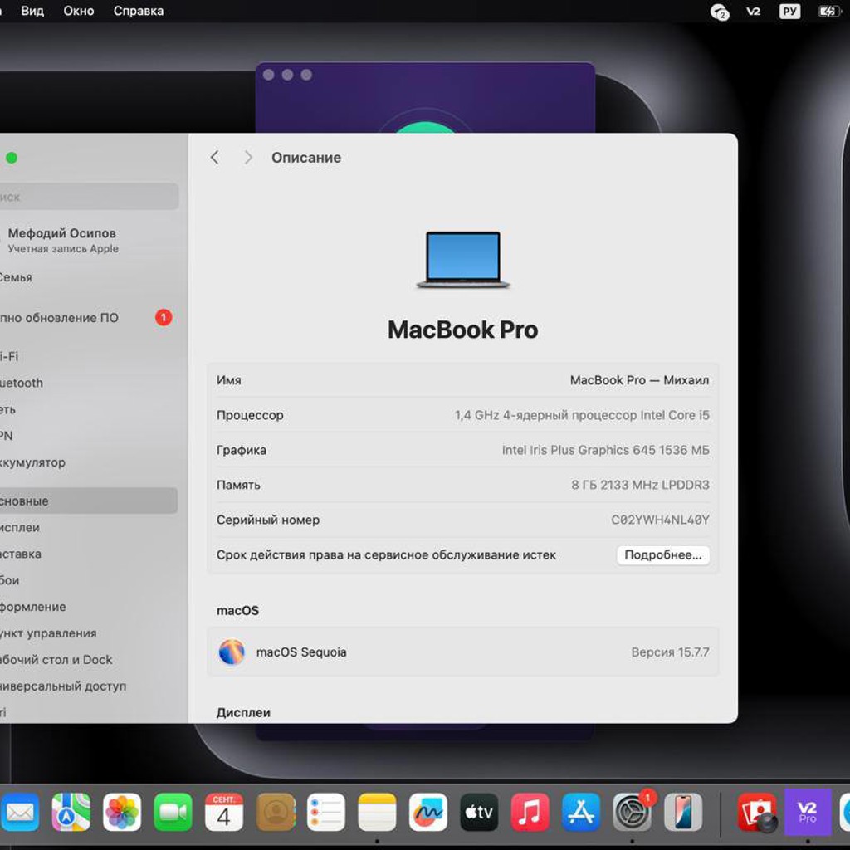Screen dimensions: 850x850
Task: Open Maps from the Dock
Action: (71, 812)
